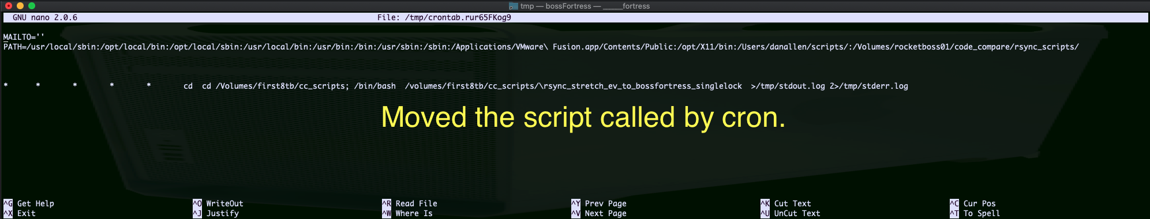This screenshot has width=1150, height=219.
Task: Place cursor on the MAILTO='' line
Action: pyautogui.click(x=24, y=37)
